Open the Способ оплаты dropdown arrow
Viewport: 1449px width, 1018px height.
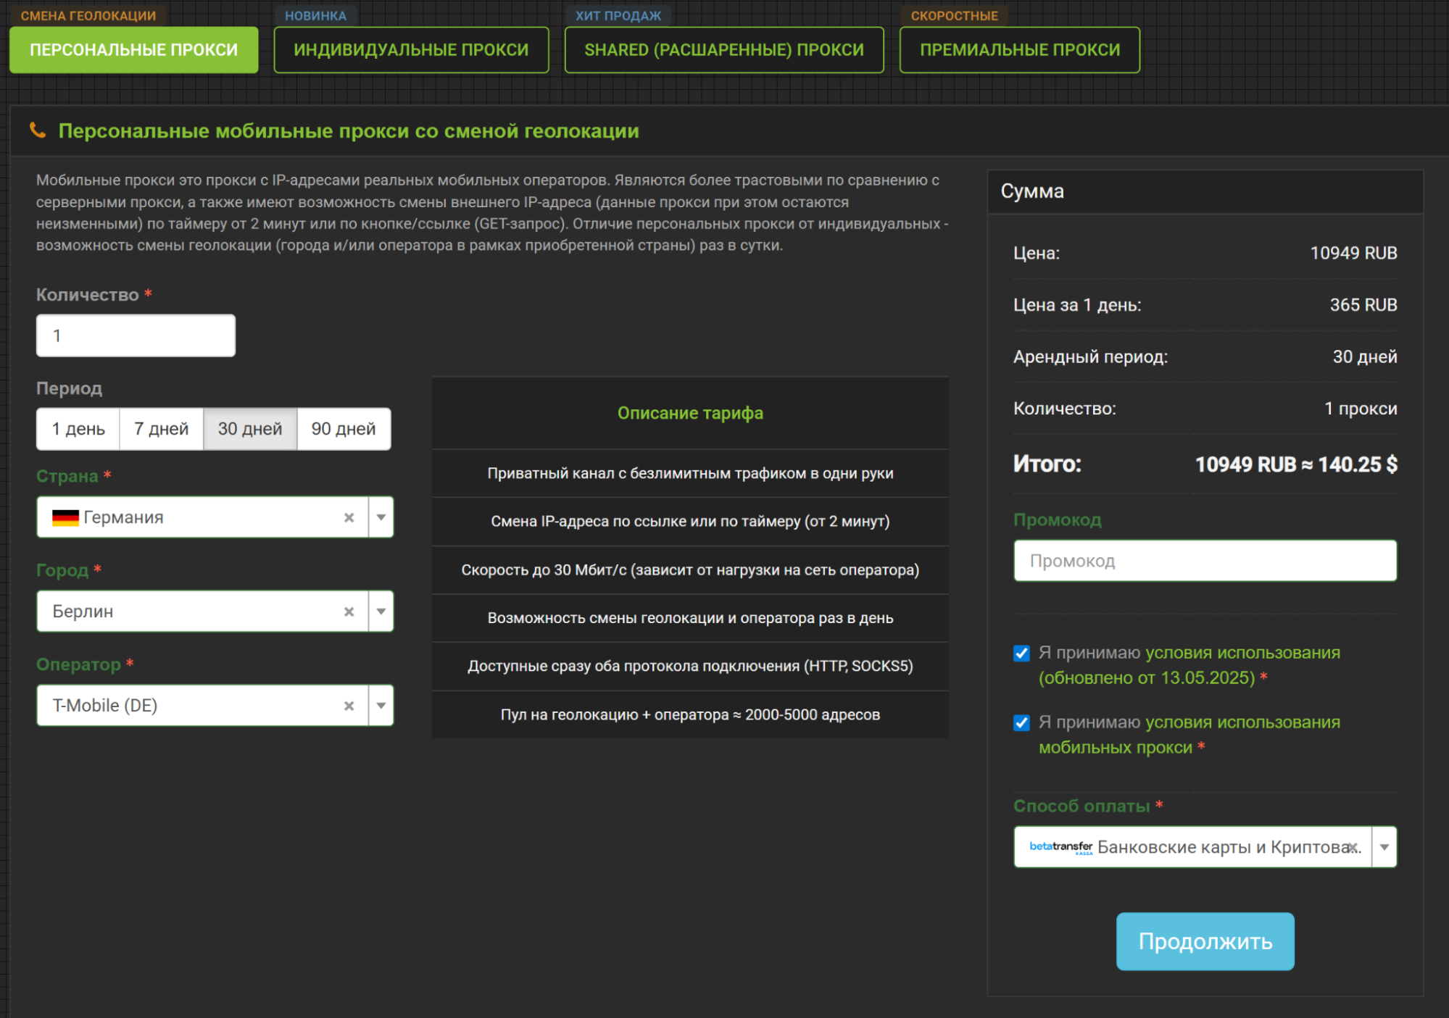[1384, 847]
